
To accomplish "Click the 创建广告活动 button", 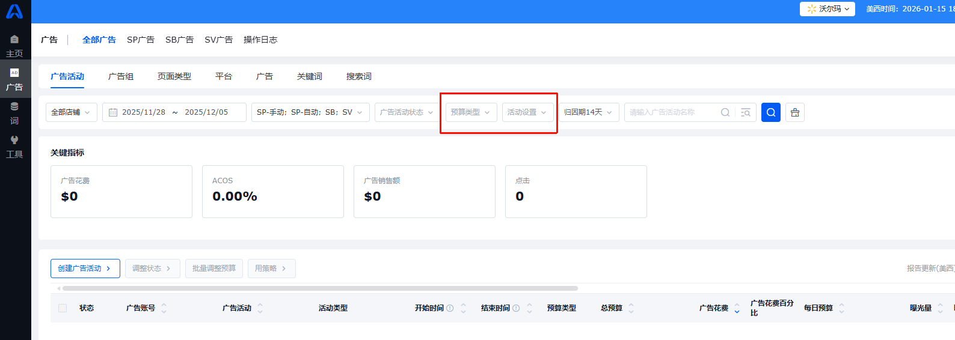I will [x=85, y=269].
